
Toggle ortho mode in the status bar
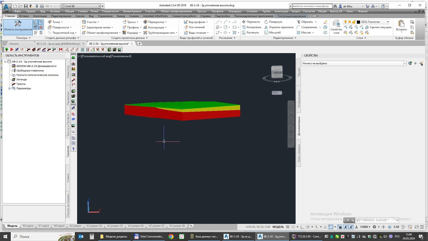pos(302,227)
